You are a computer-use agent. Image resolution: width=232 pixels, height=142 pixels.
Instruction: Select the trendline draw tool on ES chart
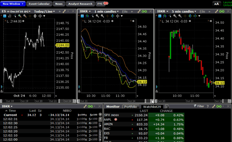15,16
